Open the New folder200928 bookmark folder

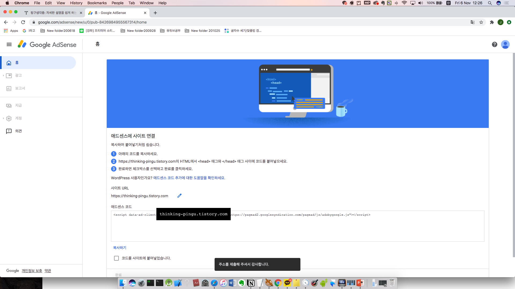pos(138,31)
